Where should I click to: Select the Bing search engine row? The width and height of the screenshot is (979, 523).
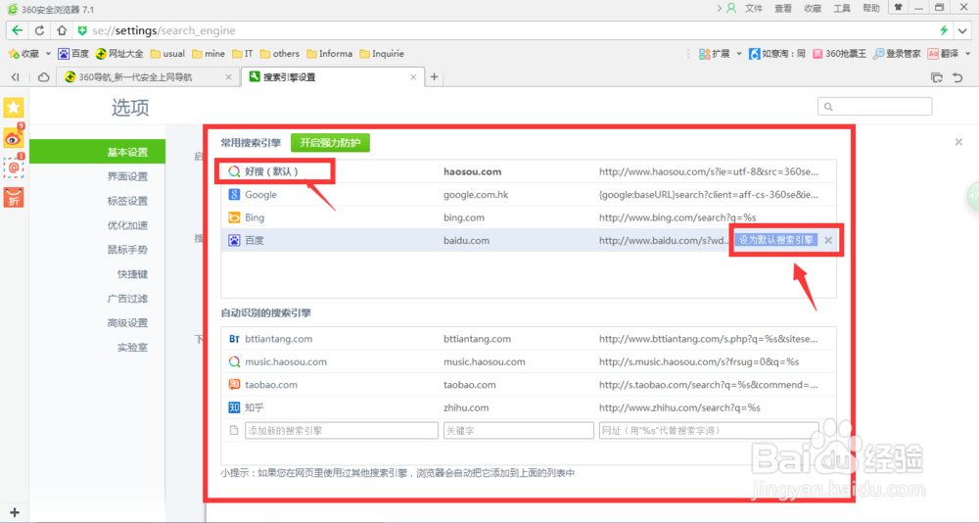(529, 217)
